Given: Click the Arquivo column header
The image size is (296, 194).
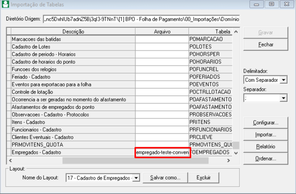Looking at the screenshot, I should tap(162, 32).
